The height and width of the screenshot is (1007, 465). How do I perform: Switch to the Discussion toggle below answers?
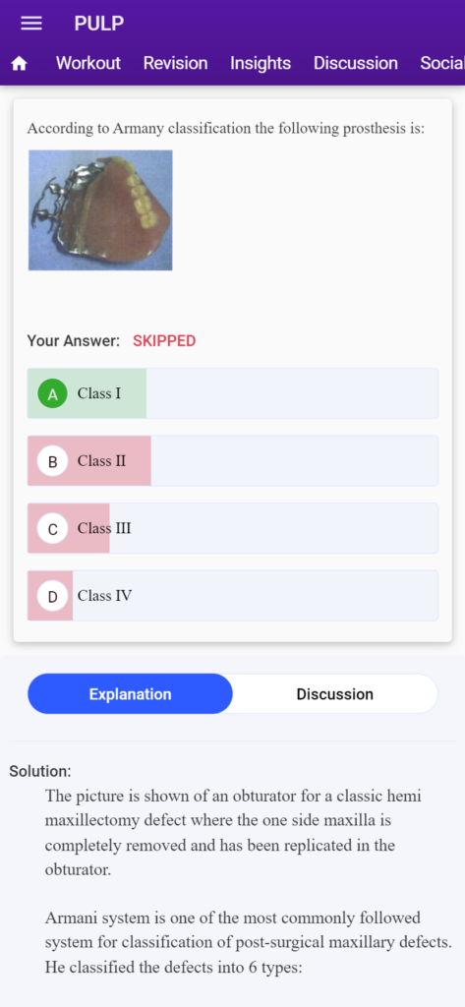coord(334,693)
